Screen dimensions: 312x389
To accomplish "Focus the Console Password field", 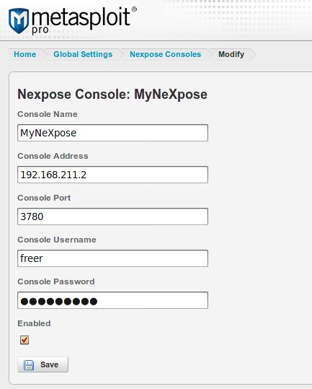I will pos(112,300).
